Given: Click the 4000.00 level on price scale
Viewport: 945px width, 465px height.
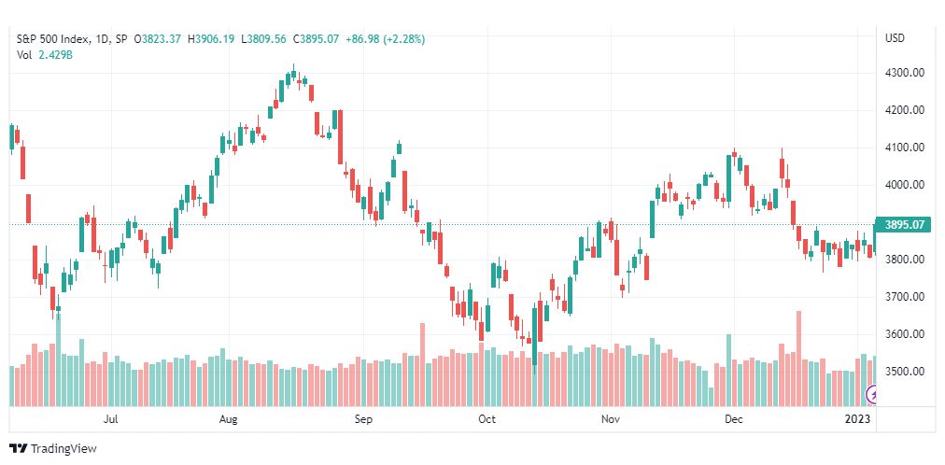Looking at the screenshot, I should click(x=905, y=185).
